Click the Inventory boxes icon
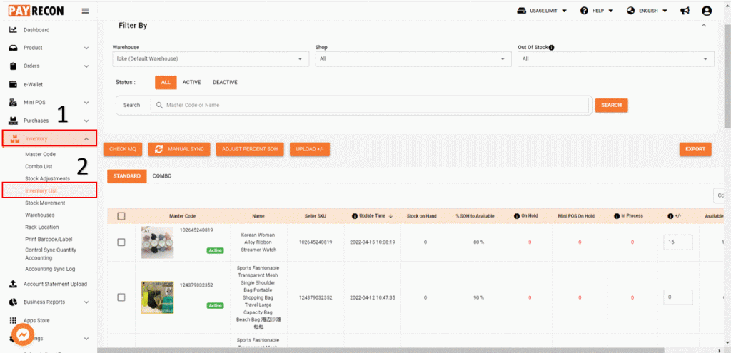Image resolution: width=731 pixels, height=353 pixels. 14,138
